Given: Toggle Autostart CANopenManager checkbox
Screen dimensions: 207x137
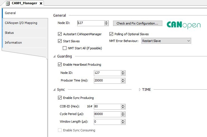Looking at the screenshot, I should point(60,34).
